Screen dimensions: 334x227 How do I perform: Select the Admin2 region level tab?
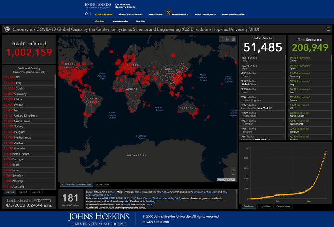(x=36, y=192)
